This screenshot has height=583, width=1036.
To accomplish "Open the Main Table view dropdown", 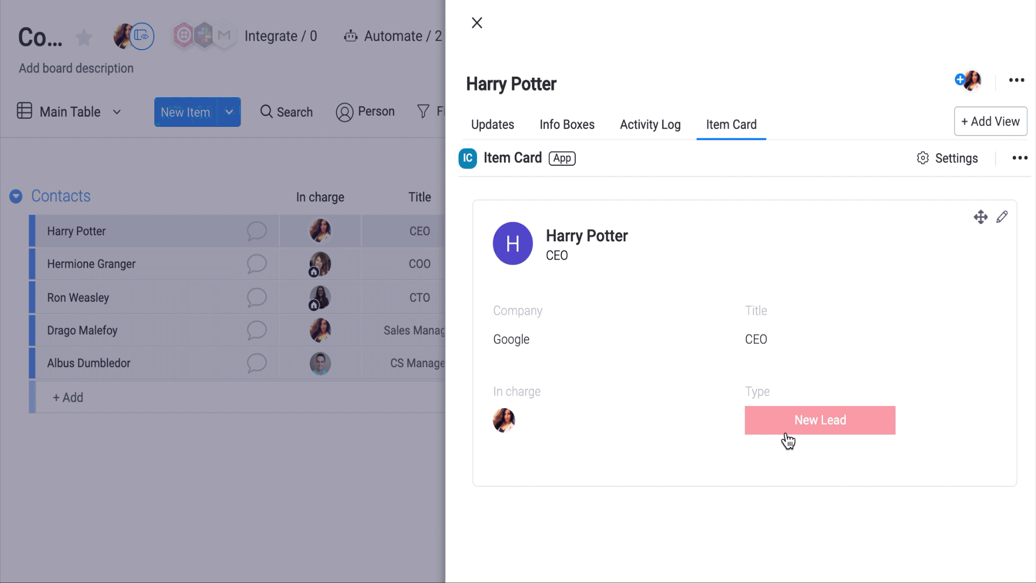I will pos(117,112).
